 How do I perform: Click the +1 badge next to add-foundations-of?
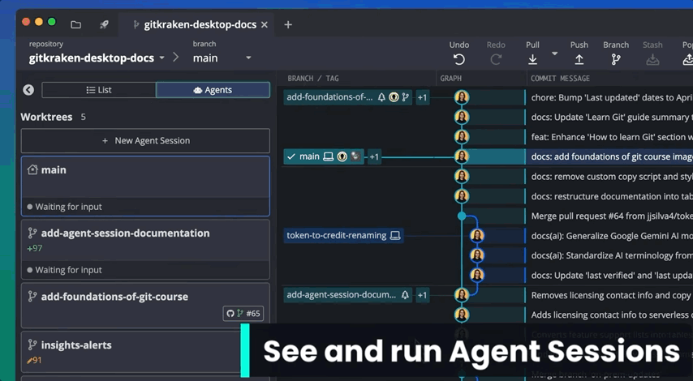pos(423,97)
